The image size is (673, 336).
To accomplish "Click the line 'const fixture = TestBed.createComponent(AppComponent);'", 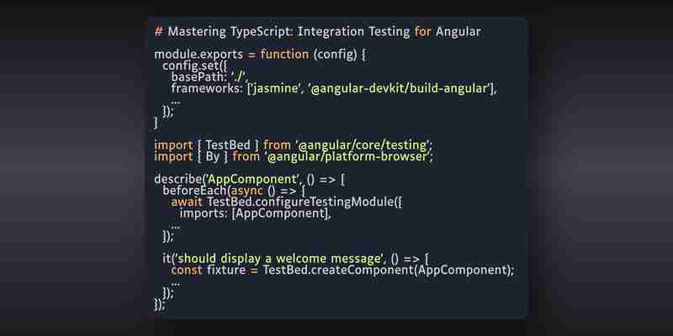I will tap(342, 270).
